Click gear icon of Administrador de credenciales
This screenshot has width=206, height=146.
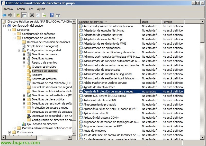pyautogui.click(x=81, y=70)
